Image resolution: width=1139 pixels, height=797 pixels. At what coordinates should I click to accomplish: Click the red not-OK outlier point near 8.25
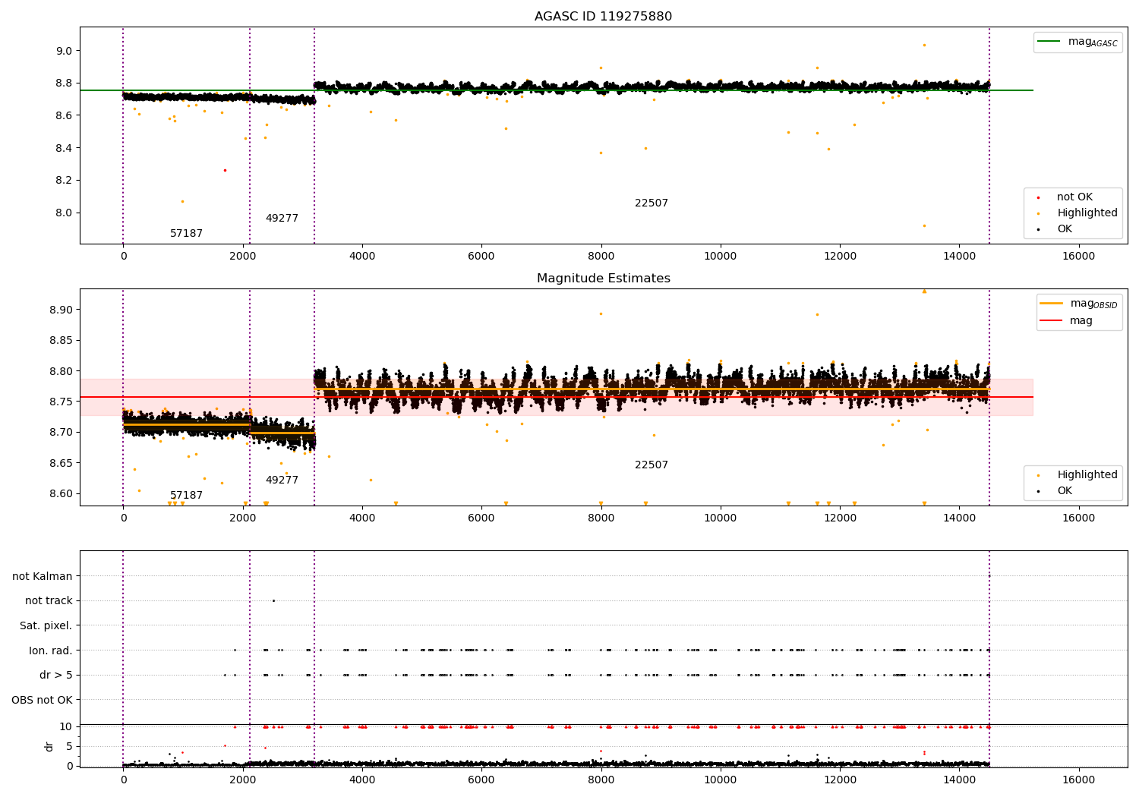click(225, 170)
